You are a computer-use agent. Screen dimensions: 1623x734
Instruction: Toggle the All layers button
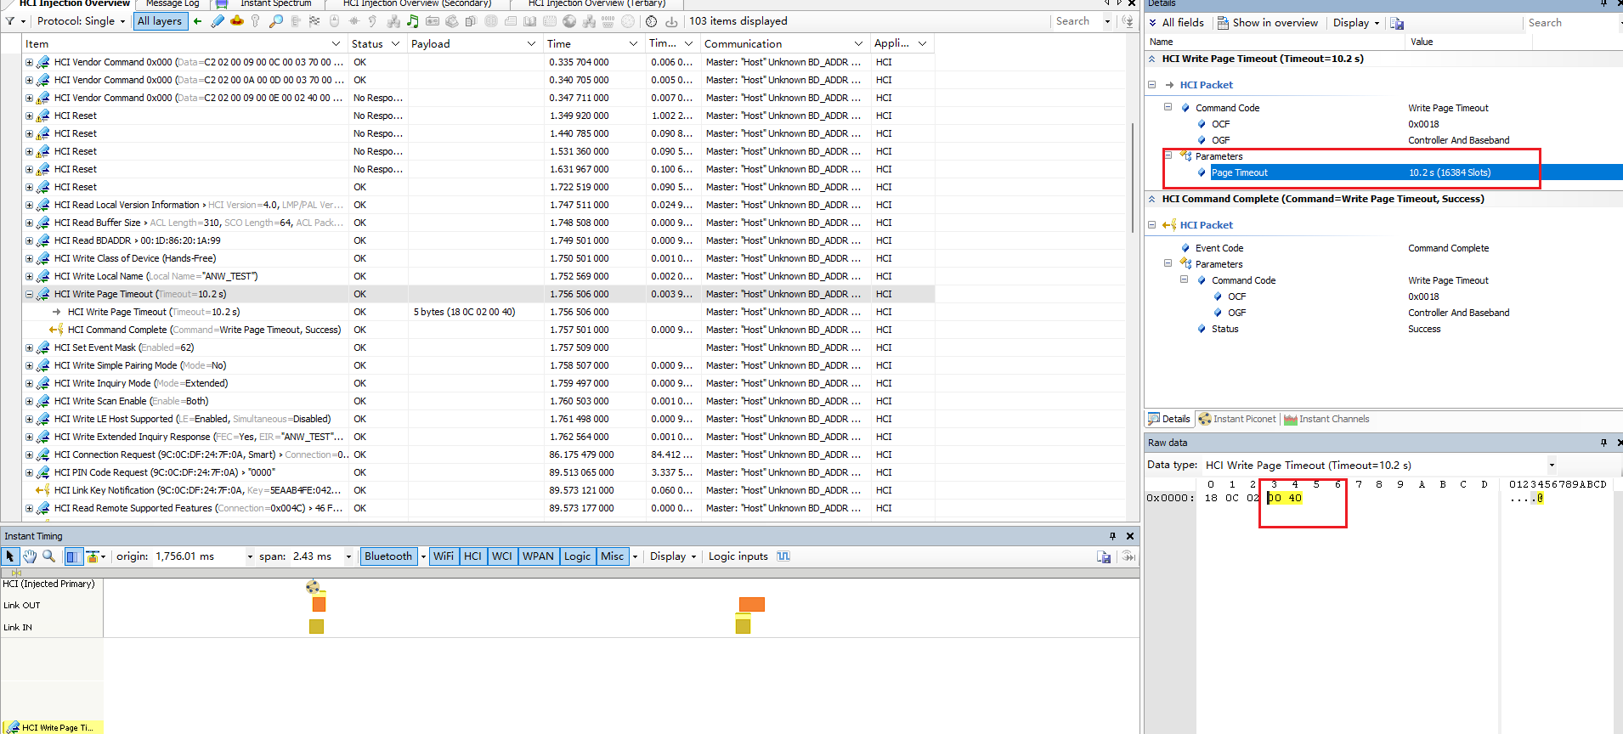160,21
